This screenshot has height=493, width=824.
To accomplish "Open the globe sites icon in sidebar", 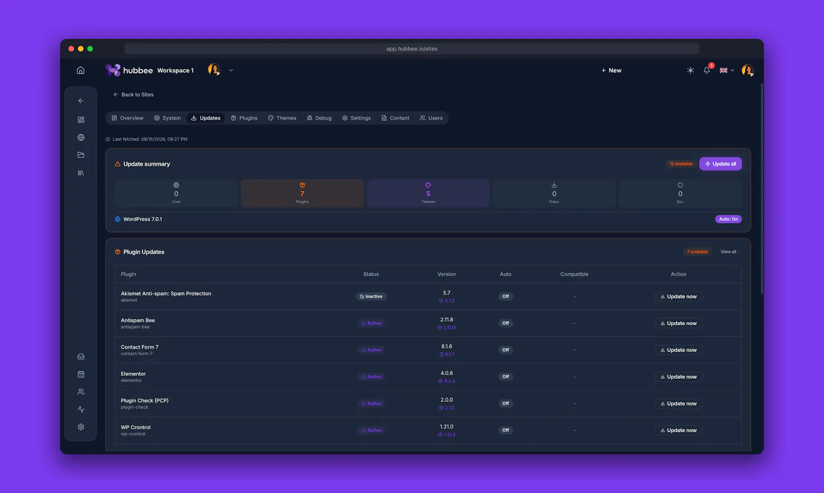I will coord(81,137).
